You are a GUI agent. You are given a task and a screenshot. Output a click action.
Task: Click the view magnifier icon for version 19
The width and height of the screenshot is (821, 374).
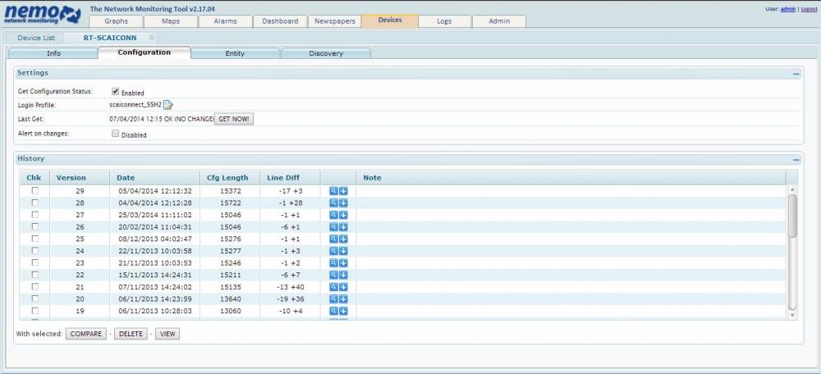click(x=333, y=311)
